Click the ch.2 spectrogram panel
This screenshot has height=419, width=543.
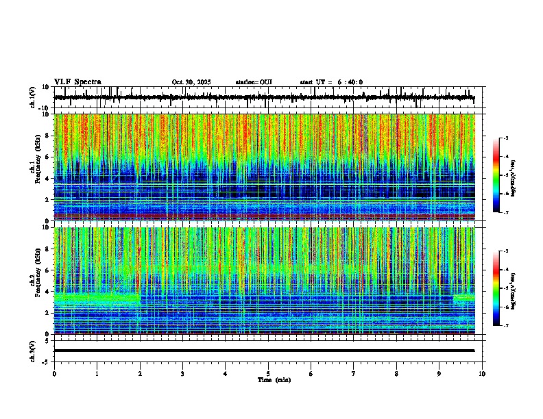[265, 281]
